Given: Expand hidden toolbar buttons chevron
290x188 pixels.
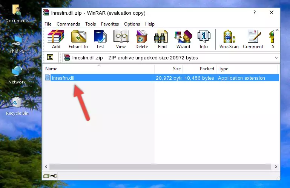Looking at the screenshot, I should point(277,30).
